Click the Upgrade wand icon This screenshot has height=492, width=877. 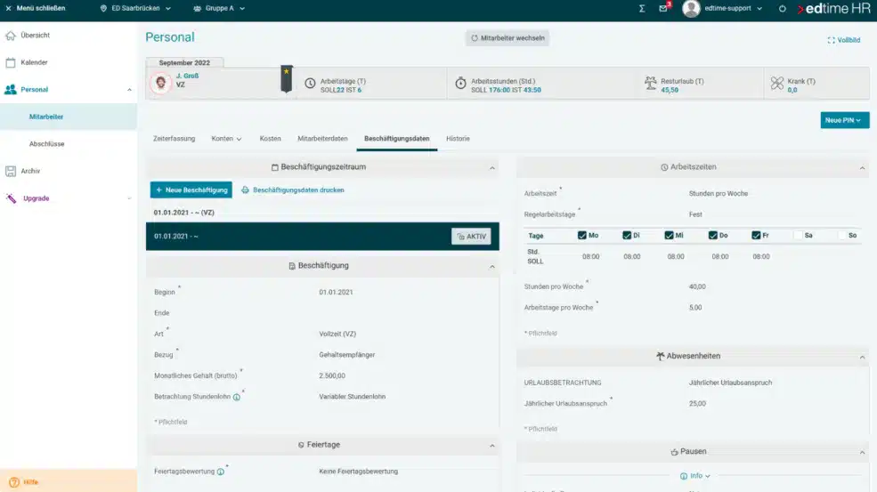pos(11,198)
